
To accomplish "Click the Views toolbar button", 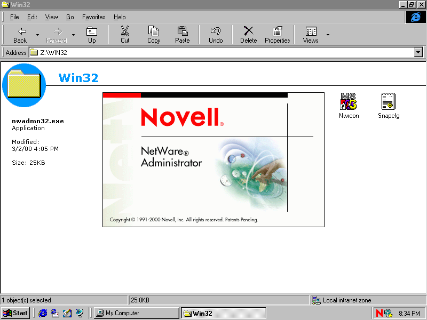I will 311,35.
